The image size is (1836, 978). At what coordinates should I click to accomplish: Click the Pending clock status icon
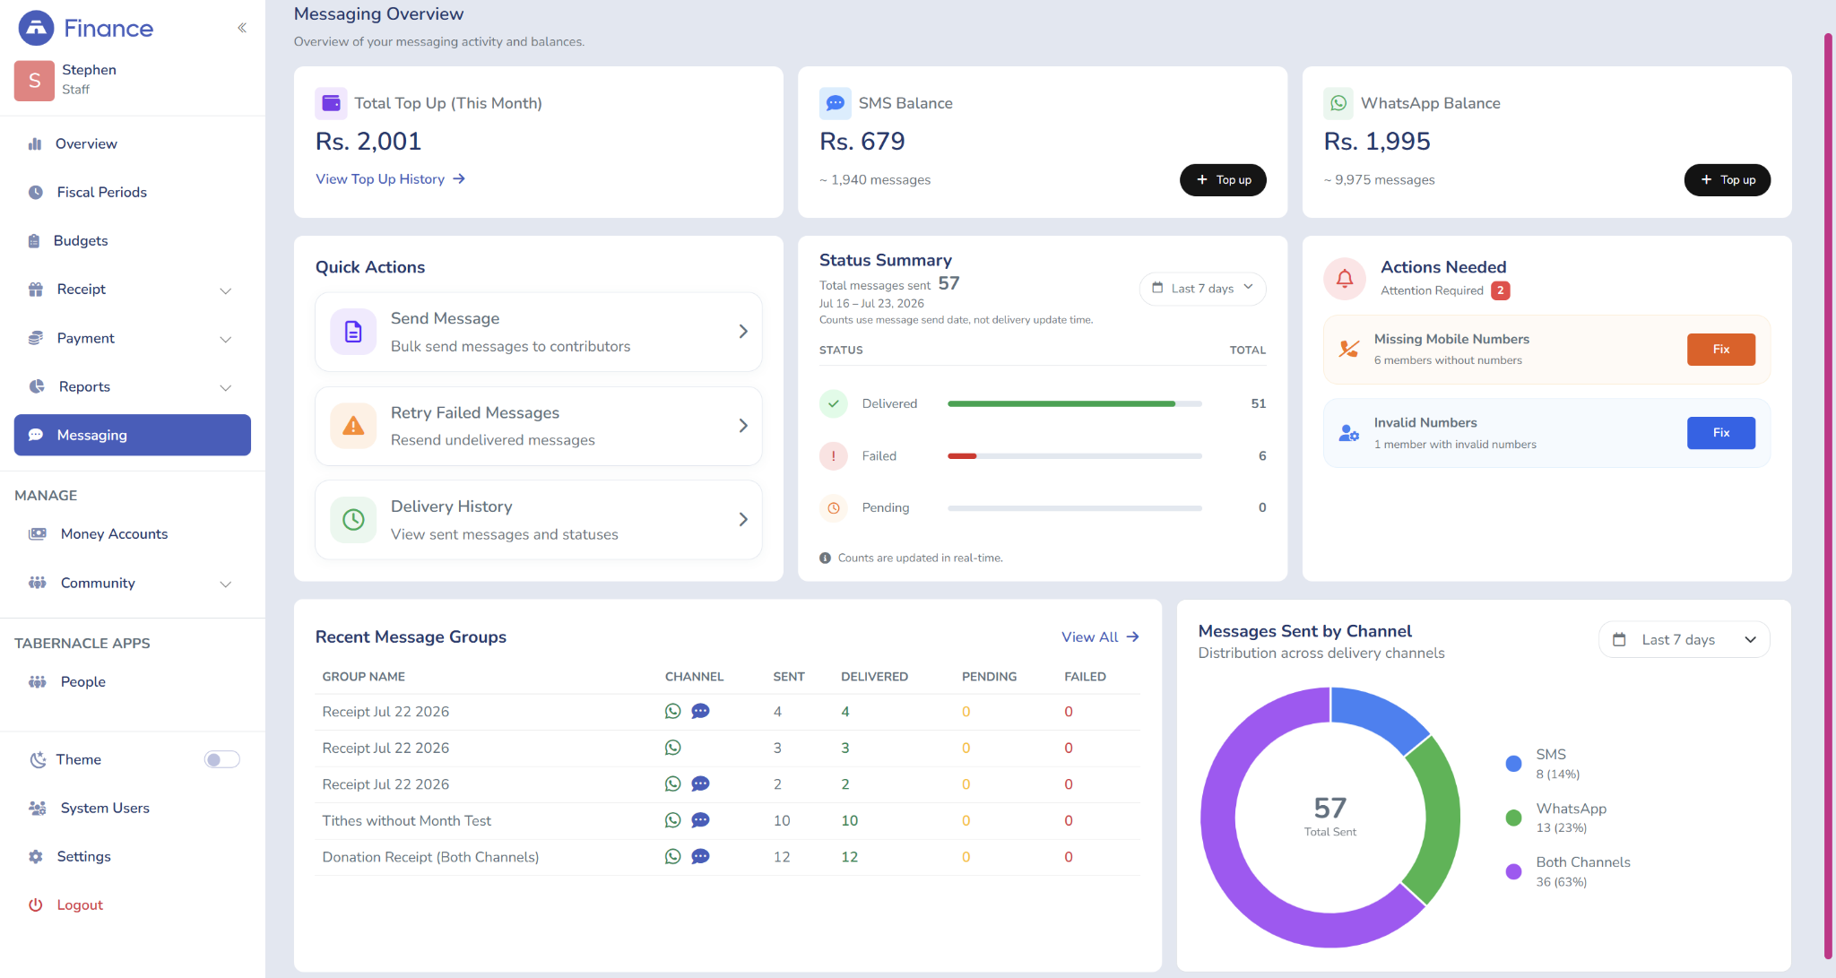pos(833,507)
